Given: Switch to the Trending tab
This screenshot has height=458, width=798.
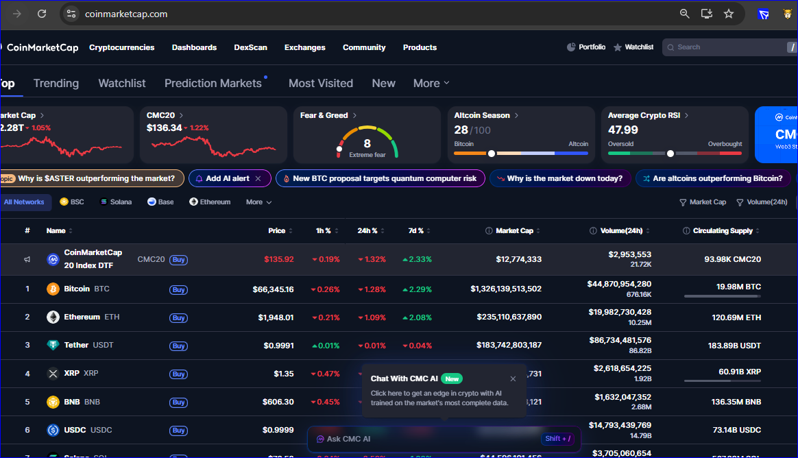Looking at the screenshot, I should pyautogui.click(x=56, y=83).
